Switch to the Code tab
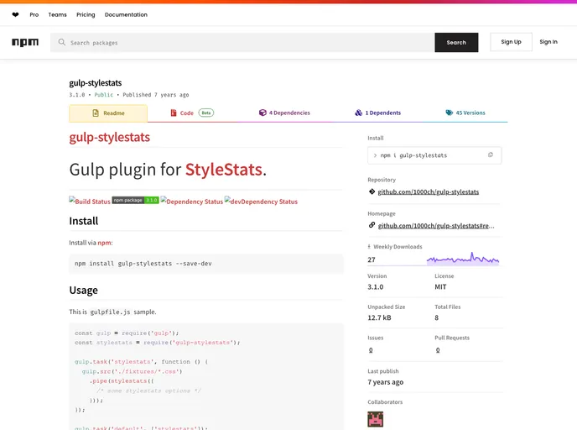 pos(192,113)
